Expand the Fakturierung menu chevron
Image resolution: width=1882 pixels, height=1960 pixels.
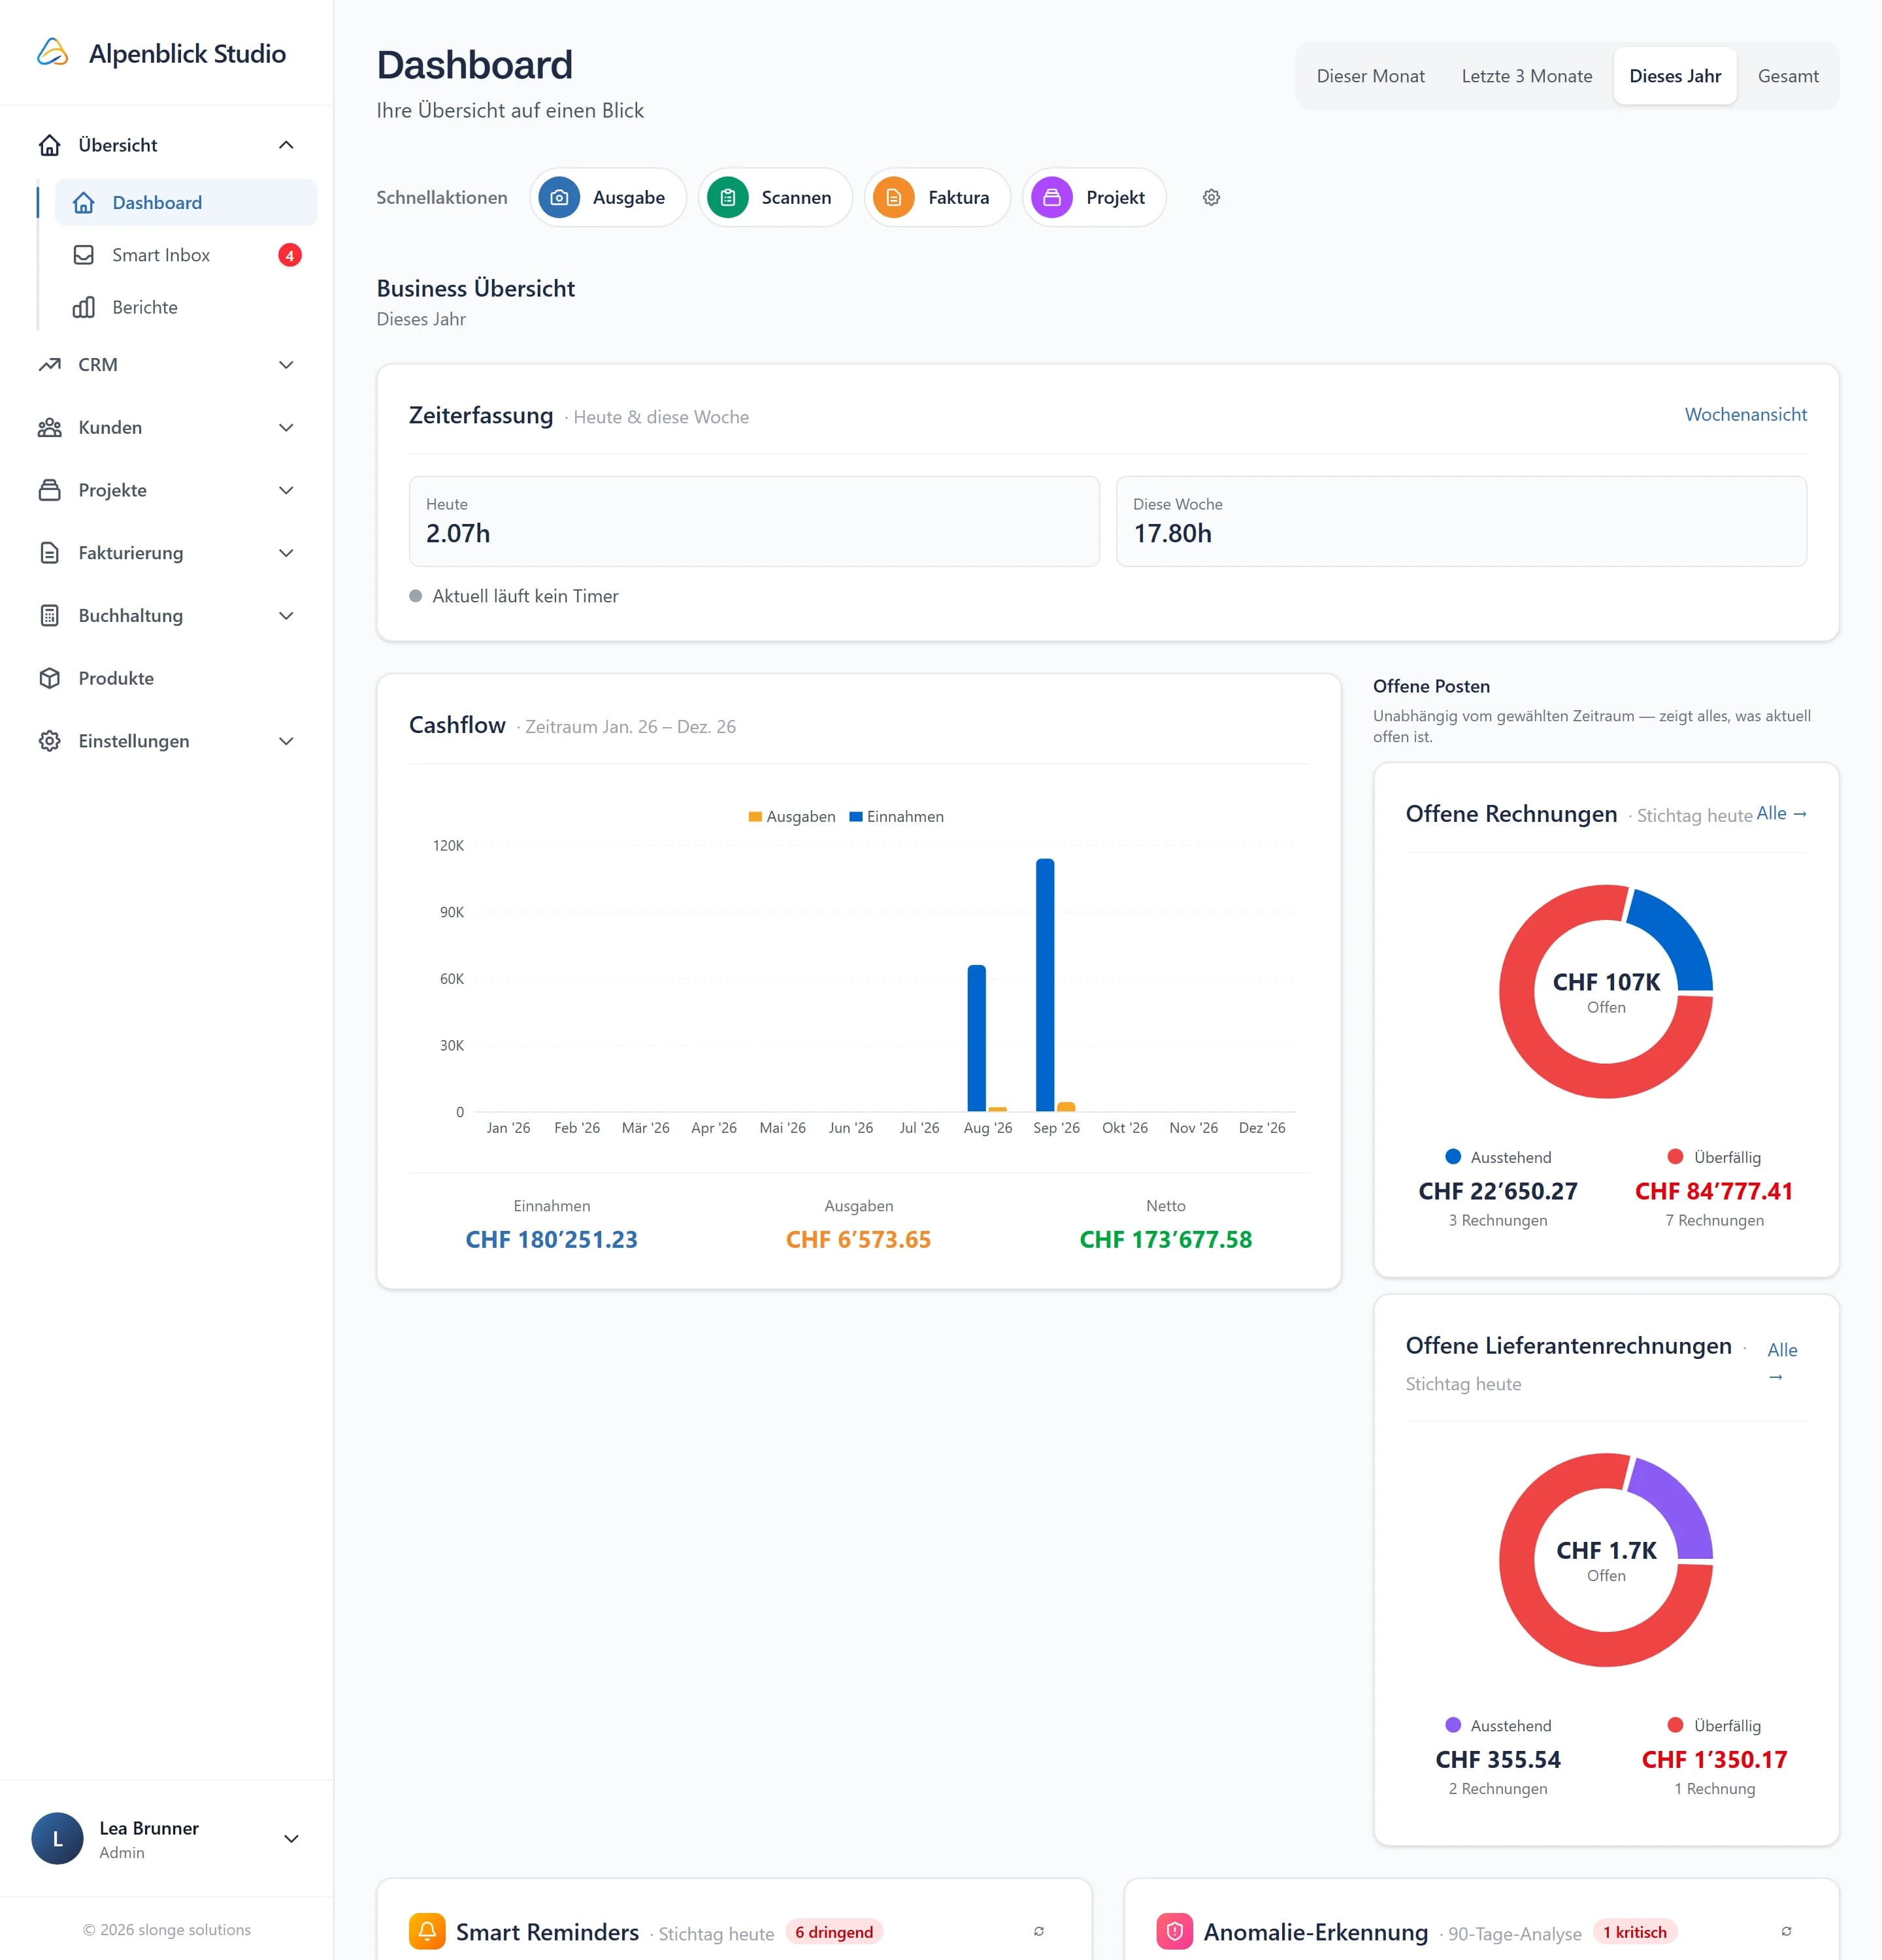pos(286,553)
